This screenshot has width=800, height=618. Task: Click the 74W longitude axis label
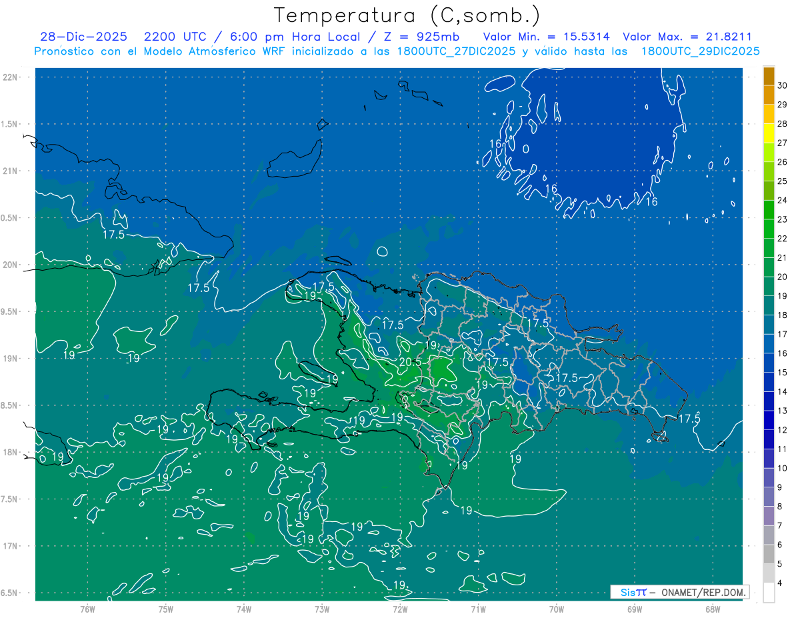(244, 609)
